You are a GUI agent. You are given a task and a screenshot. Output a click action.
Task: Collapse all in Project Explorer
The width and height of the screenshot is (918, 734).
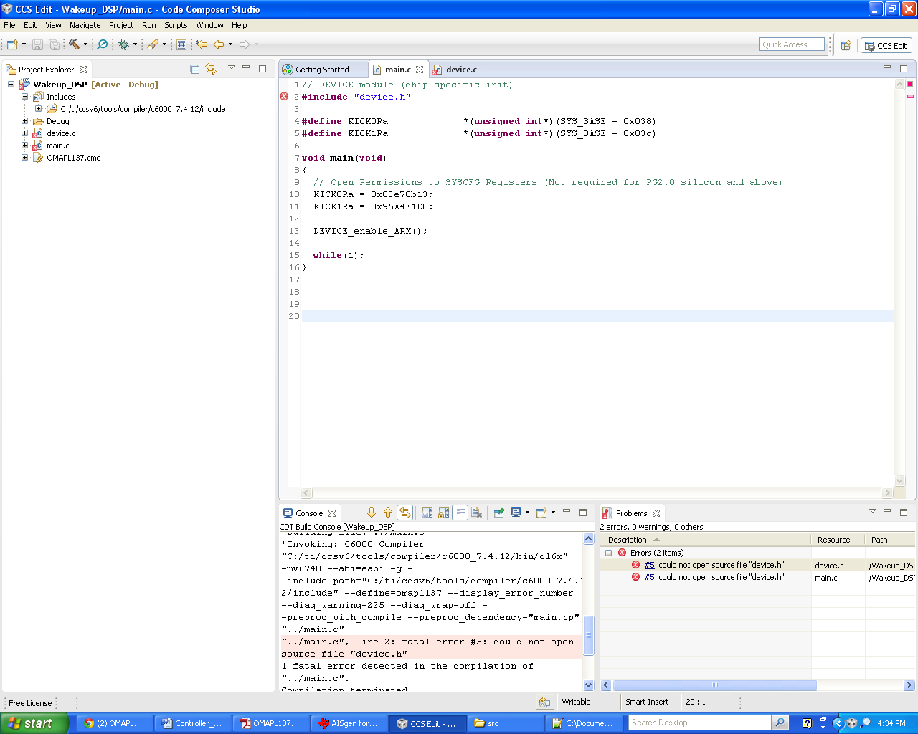(x=194, y=69)
